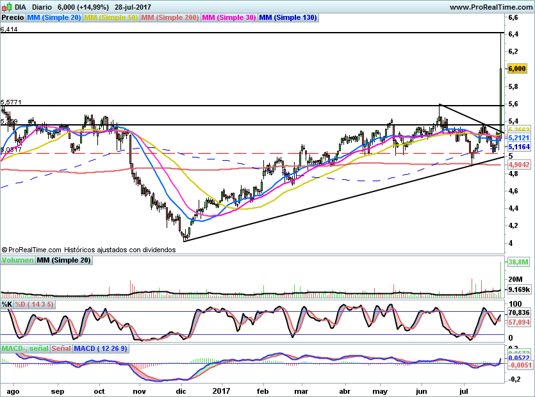The width and height of the screenshot is (535, 397).
Task: Select the MM (Simple 130) indicator label
Action: point(288,17)
